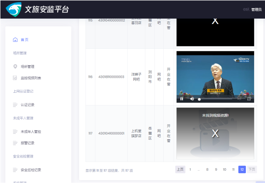The height and width of the screenshot is (184, 265).
Task: Go to page 9
Action: click(x=216, y=169)
